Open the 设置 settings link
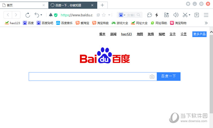This screenshot has height=128, width=213. point(184,34)
